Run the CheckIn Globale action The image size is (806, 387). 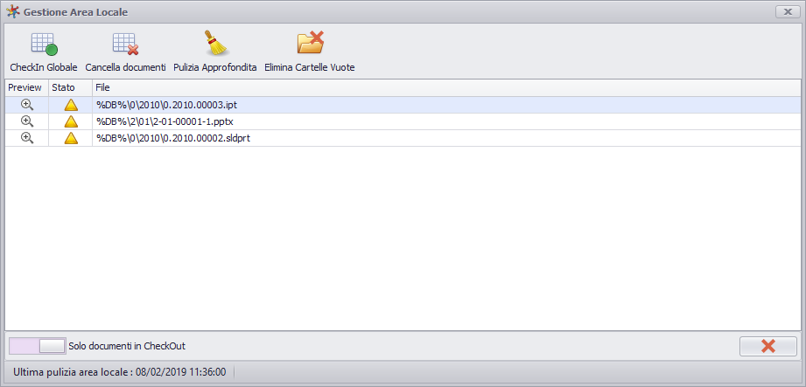pyautogui.click(x=44, y=52)
